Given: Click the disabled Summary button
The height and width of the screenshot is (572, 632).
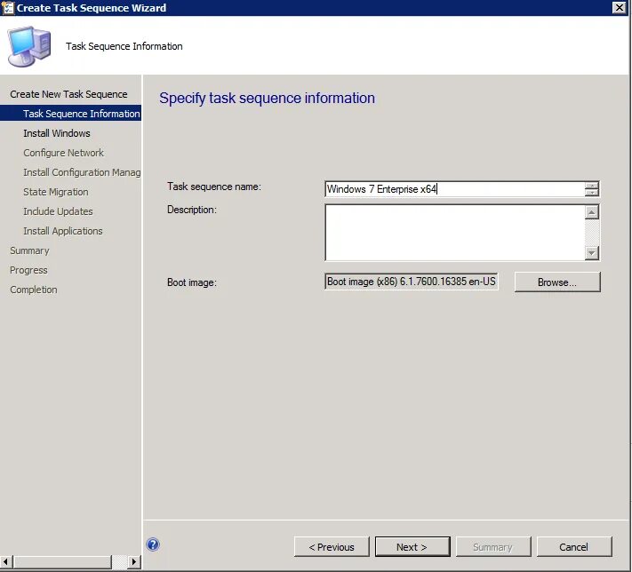Looking at the screenshot, I should [493, 547].
